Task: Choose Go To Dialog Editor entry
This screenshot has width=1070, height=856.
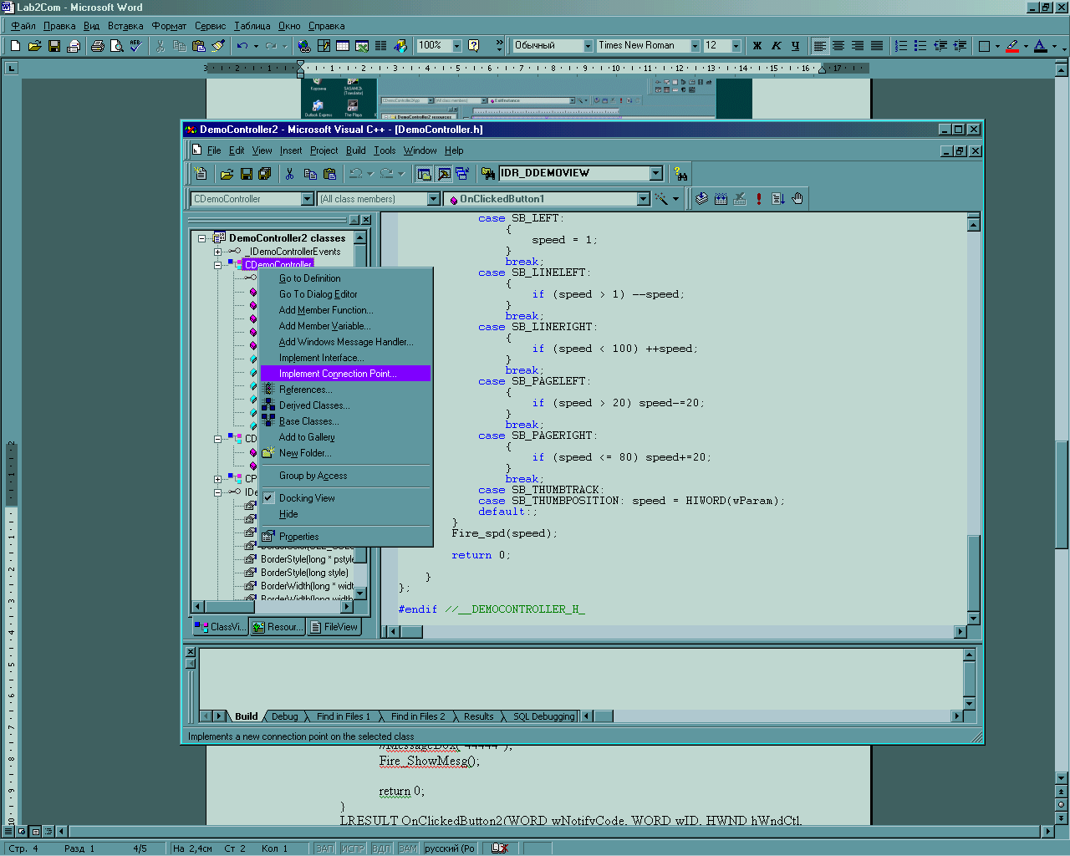Action: point(345,294)
